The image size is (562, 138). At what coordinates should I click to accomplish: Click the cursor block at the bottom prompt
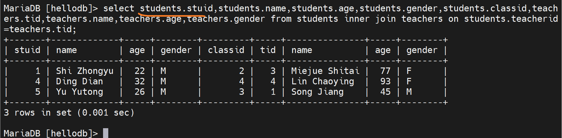(x=106, y=133)
